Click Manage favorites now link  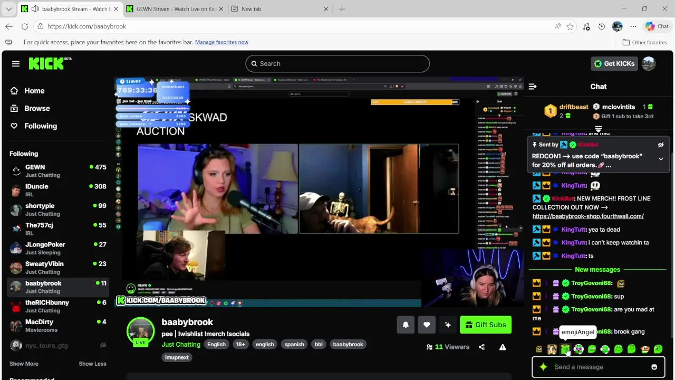[x=221, y=42]
